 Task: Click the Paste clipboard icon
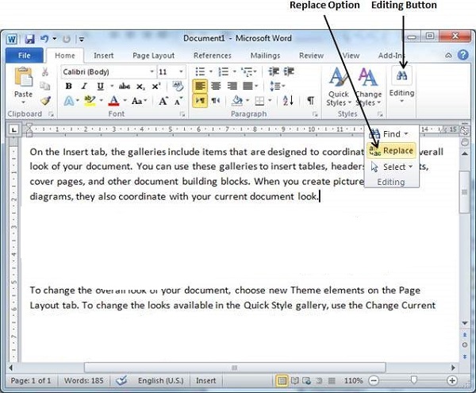coord(23,77)
